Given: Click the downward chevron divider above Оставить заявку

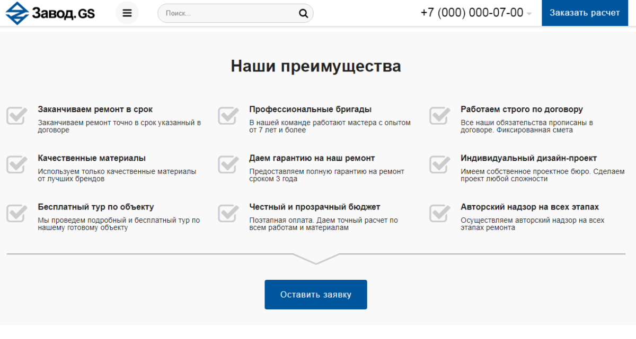Looking at the screenshot, I should pyautogui.click(x=316, y=261).
